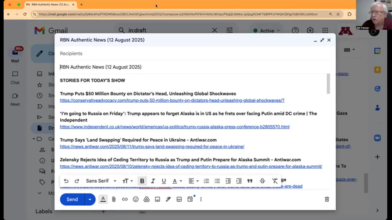Click the undo icon in formatting toolbar

(66, 181)
